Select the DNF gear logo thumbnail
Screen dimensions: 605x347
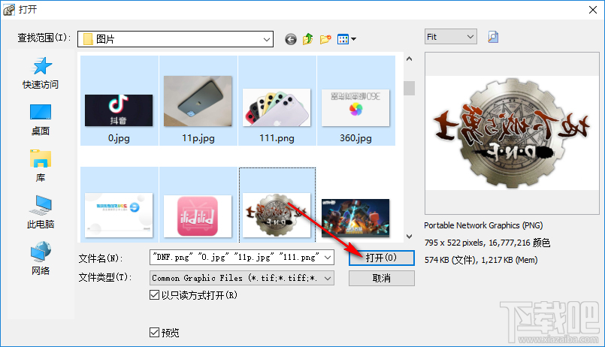click(x=277, y=215)
